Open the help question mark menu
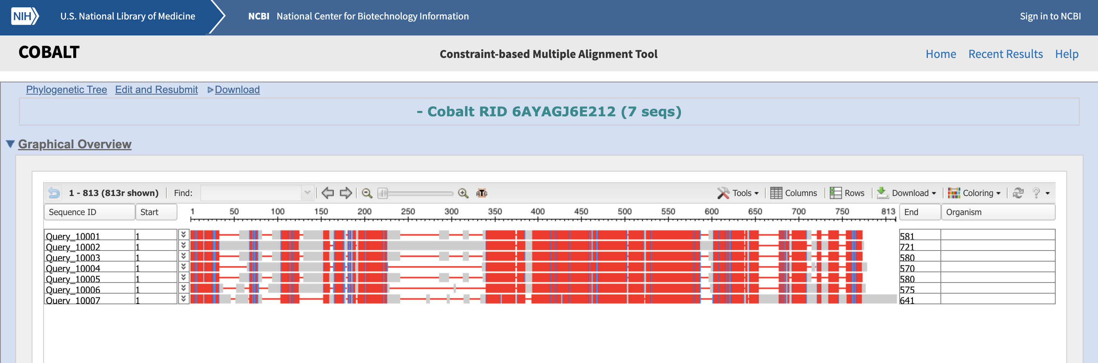The image size is (1098, 363). (x=1036, y=193)
